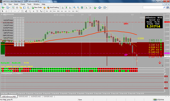Open the Charts menu
Viewport: 170px width, 101px height.
coord(23,4)
